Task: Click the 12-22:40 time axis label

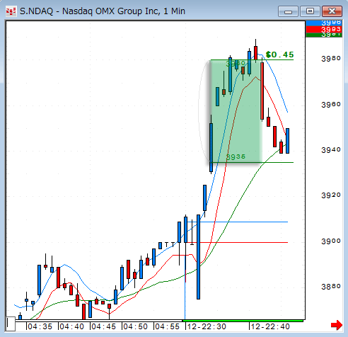Action: pyautogui.click(x=270, y=326)
